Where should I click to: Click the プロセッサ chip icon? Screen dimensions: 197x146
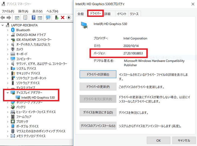pyautogui.click(x=13, y=121)
